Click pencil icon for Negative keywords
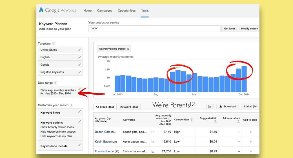 [x=80, y=72]
